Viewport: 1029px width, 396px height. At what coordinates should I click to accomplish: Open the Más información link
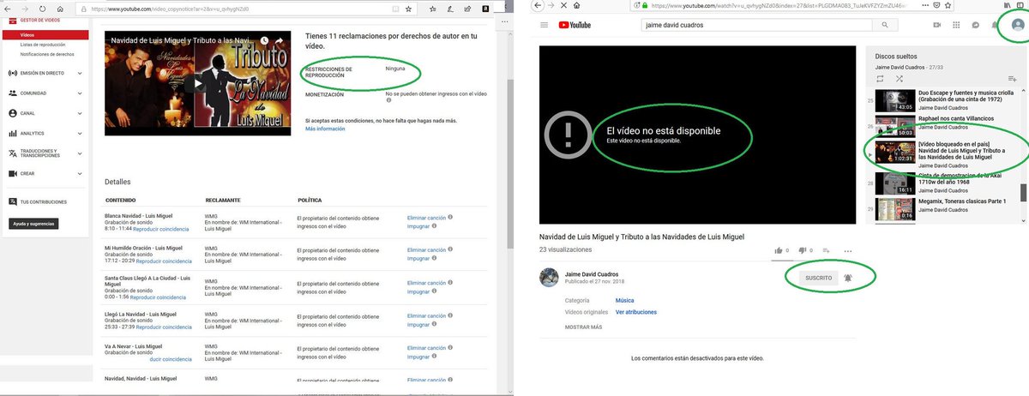pyautogui.click(x=325, y=129)
